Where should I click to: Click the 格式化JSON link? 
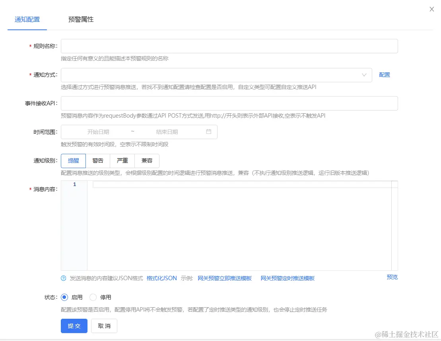point(162,278)
